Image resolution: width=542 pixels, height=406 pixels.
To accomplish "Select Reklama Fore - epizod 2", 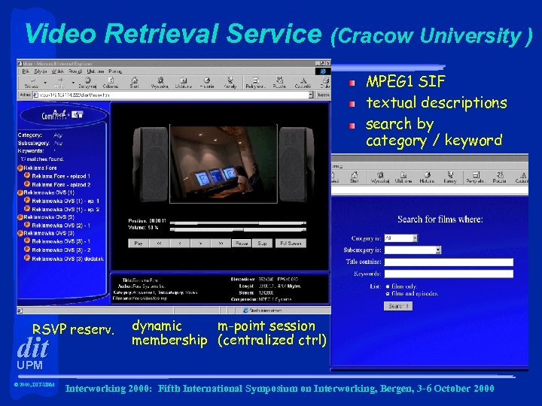I will click(57, 185).
